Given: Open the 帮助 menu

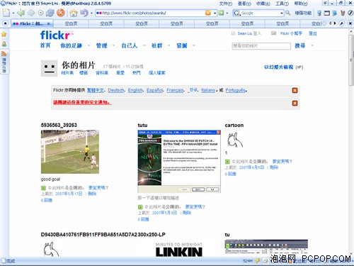Looking at the screenshot, I should [x=301, y=4].
